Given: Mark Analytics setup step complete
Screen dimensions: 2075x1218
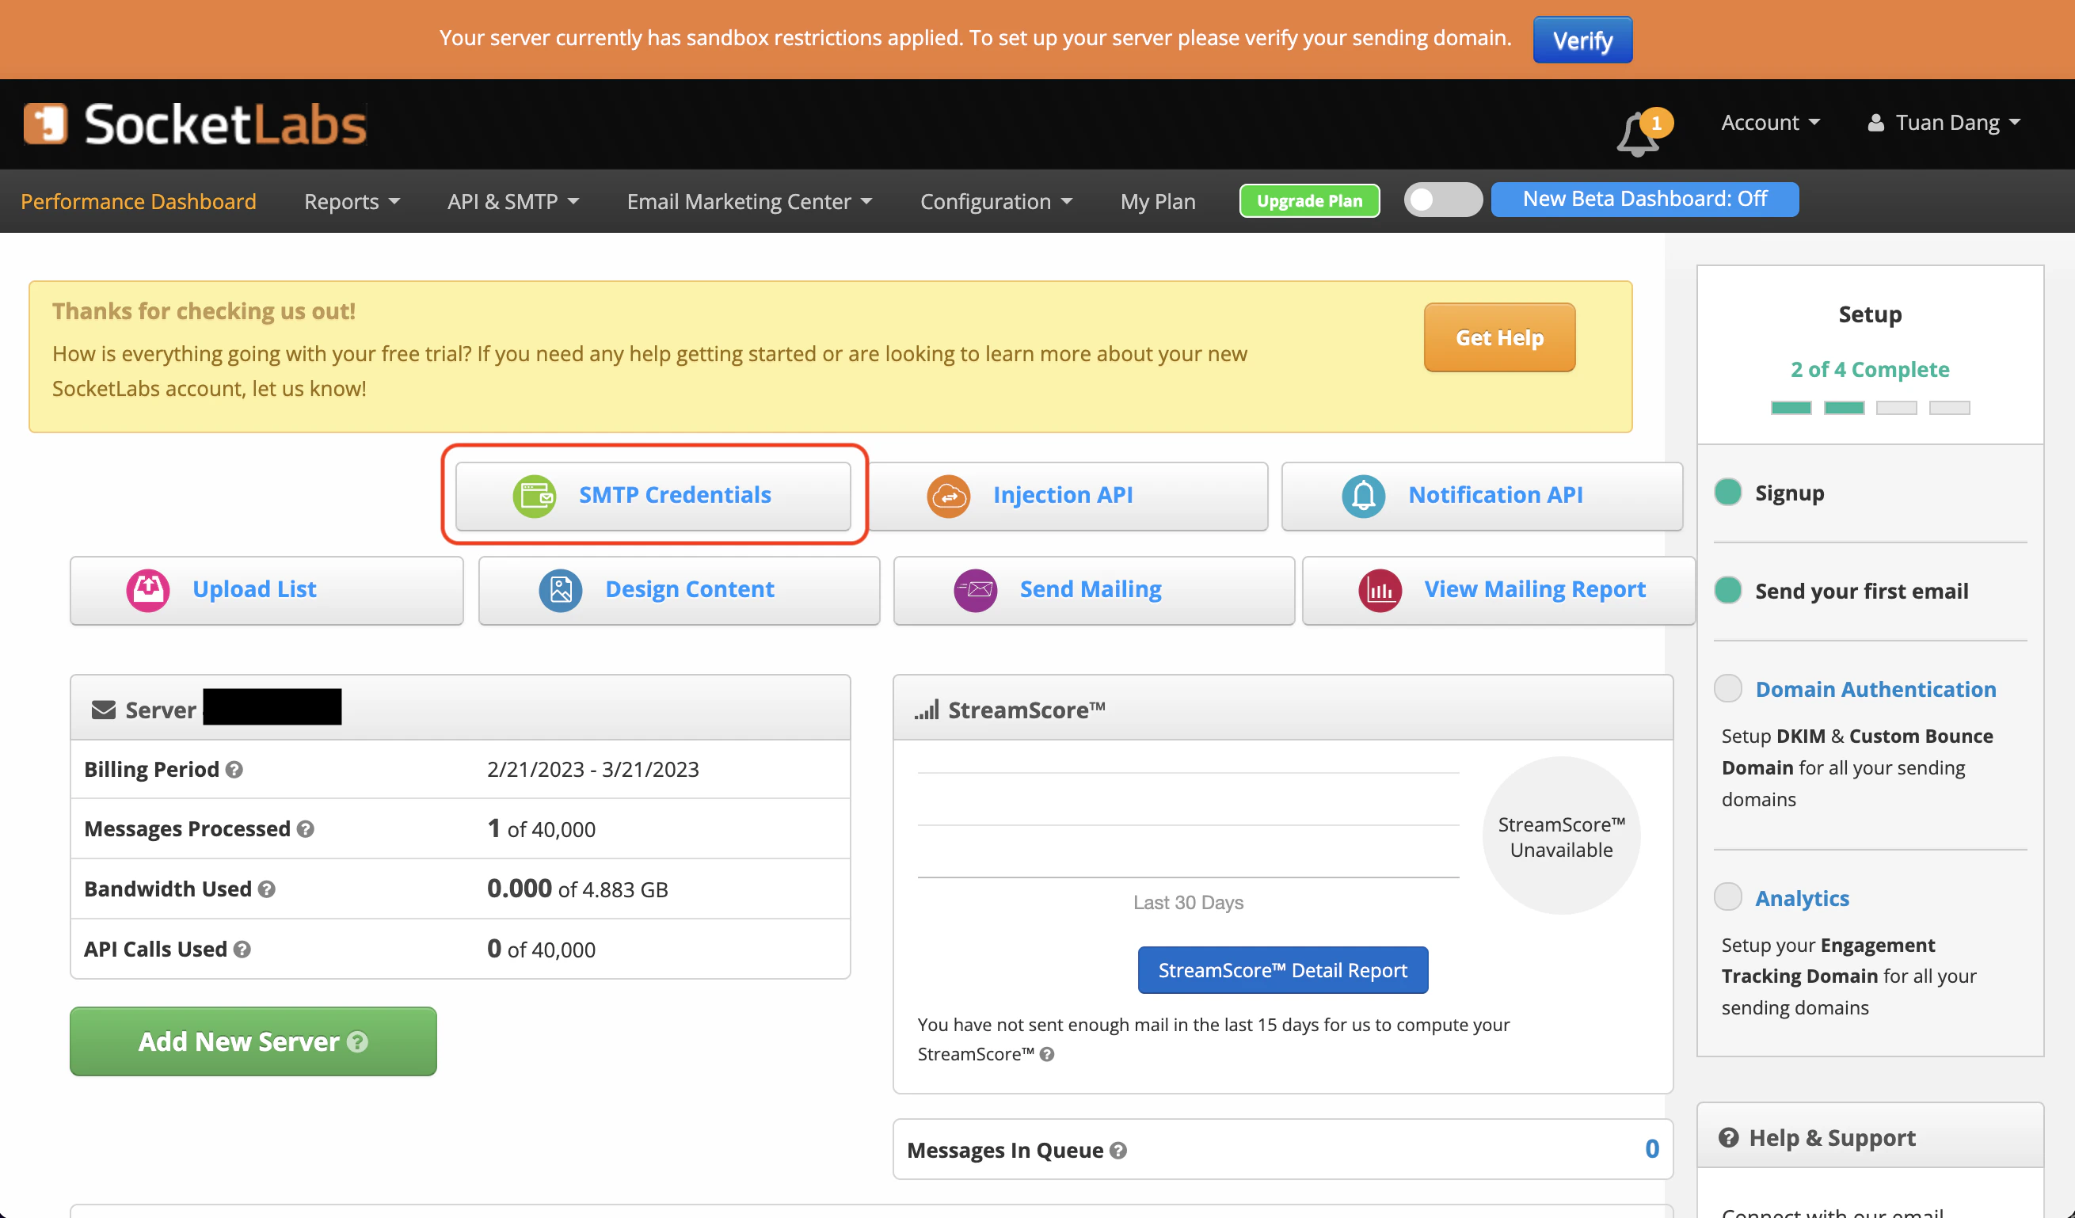Looking at the screenshot, I should coord(1727,896).
